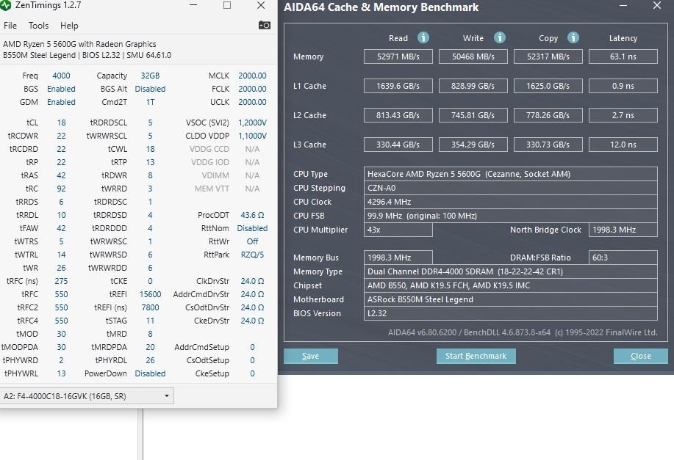
Task: Close AIDA64 window with title bar X
Action: click(x=657, y=6)
